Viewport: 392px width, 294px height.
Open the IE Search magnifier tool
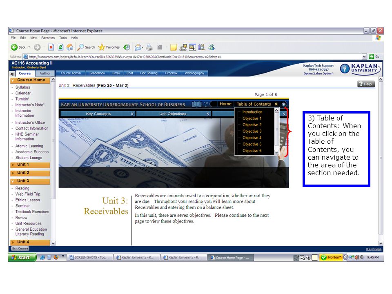(86, 47)
